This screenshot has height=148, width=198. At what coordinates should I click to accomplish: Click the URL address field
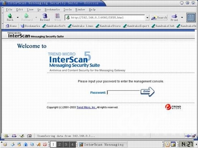pyautogui.click(x=105, y=17)
